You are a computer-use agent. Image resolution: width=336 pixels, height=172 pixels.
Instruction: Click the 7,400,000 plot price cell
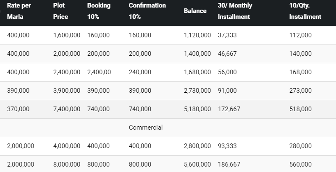point(67,109)
